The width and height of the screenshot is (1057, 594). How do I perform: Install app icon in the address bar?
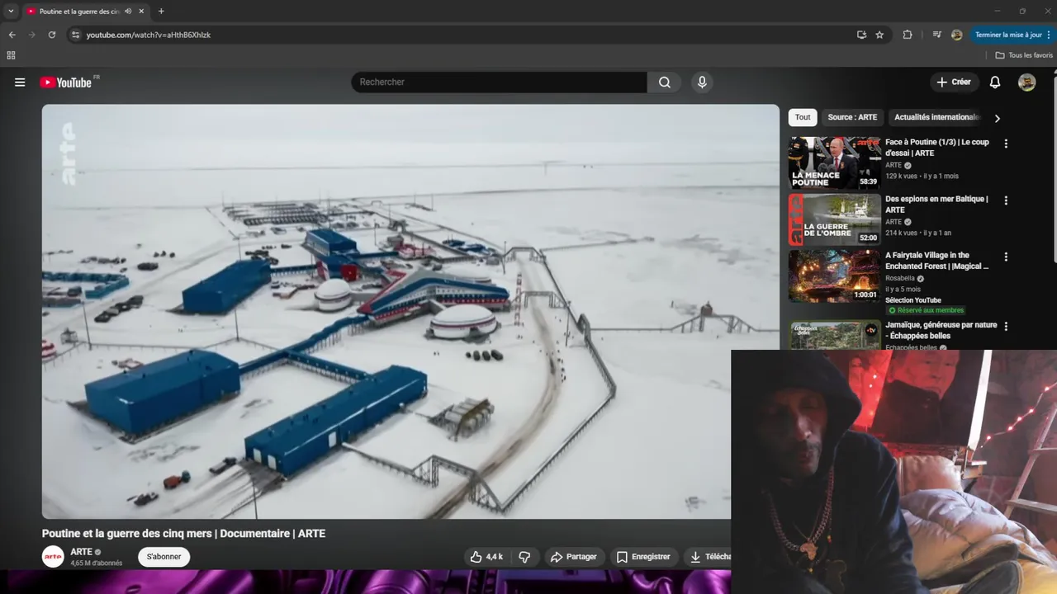(x=861, y=35)
